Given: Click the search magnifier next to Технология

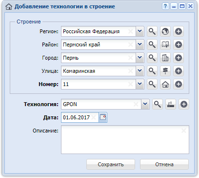Looking at the screenshot, I should click(158, 104).
